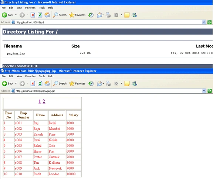Expand Back history dropdown in paging.jsp window

click(16, 84)
